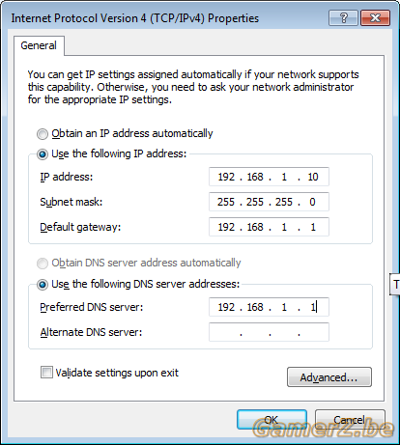
Task: Select Use the following IP address
Action: [x=43, y=154]
